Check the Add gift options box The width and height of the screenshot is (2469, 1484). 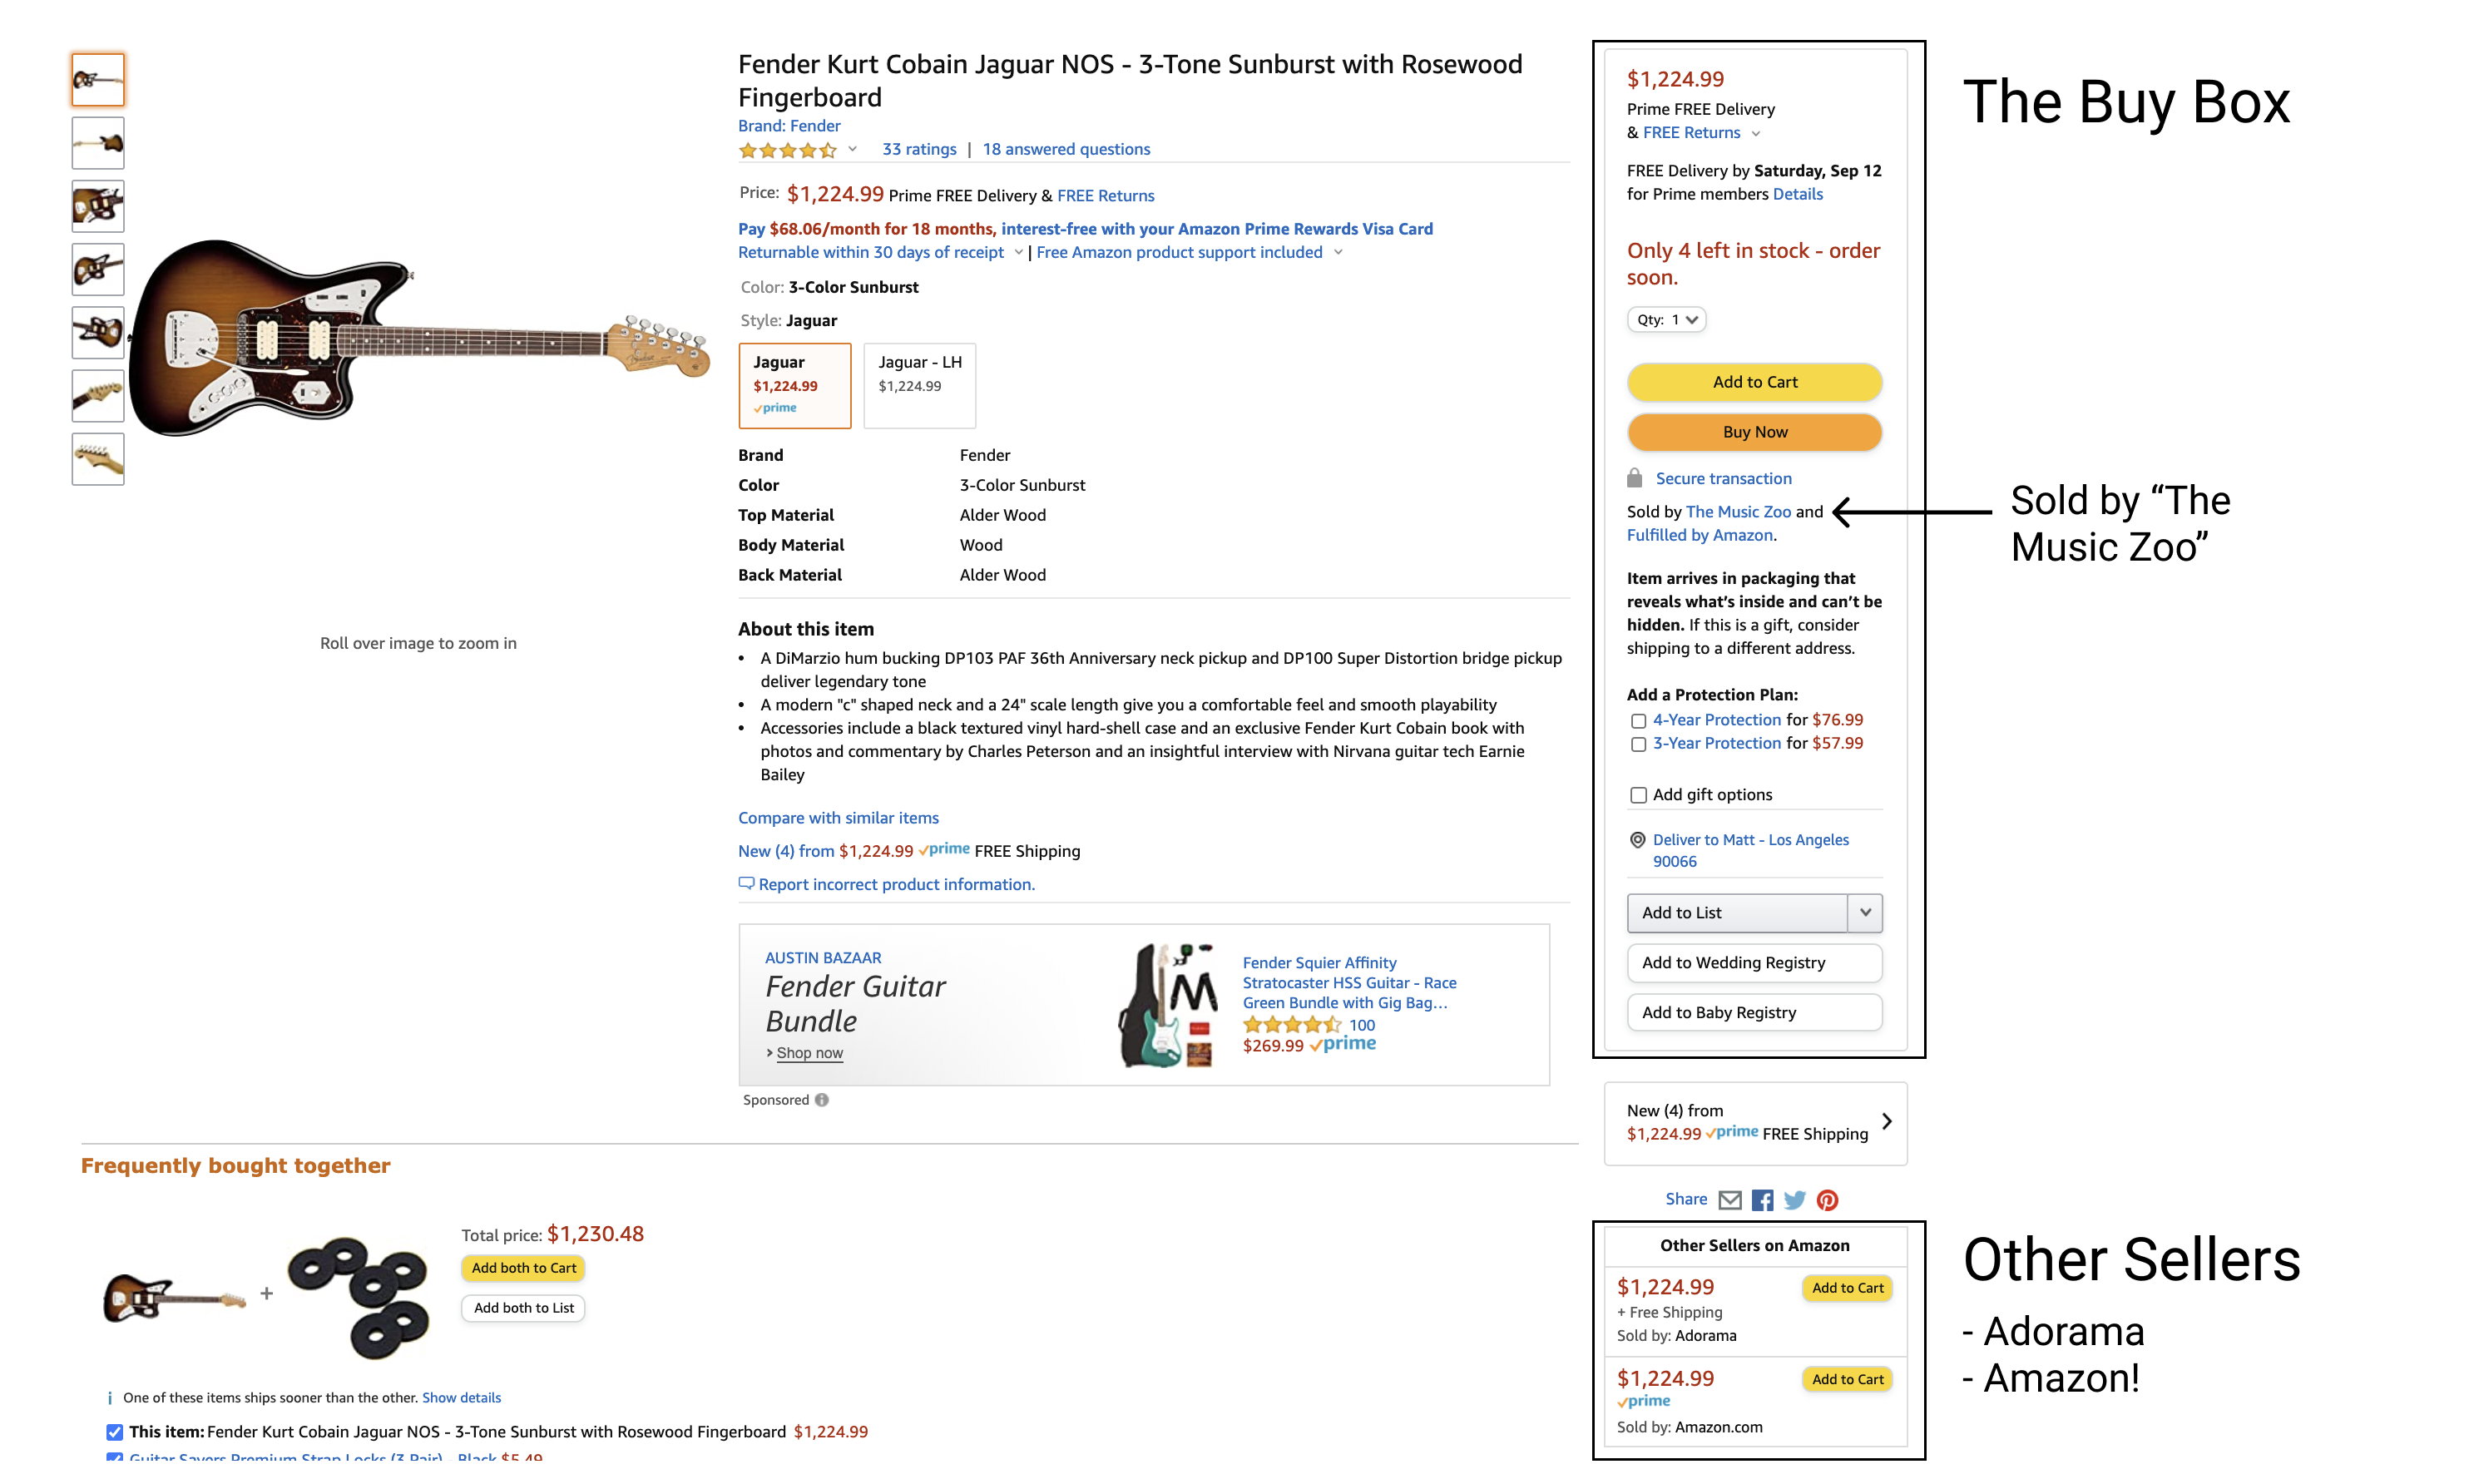pos(1638,795)
